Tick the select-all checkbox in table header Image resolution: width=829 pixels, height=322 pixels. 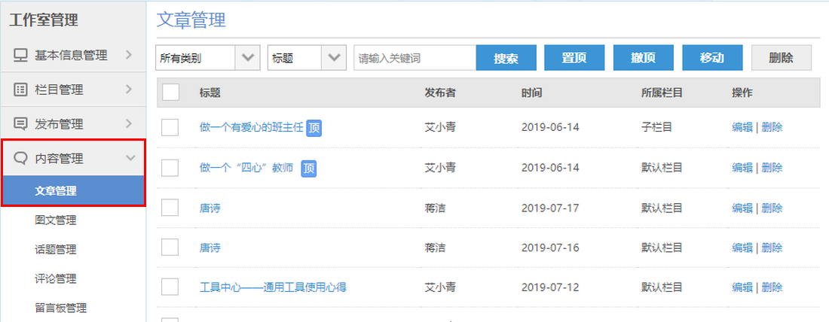(170, 93)
